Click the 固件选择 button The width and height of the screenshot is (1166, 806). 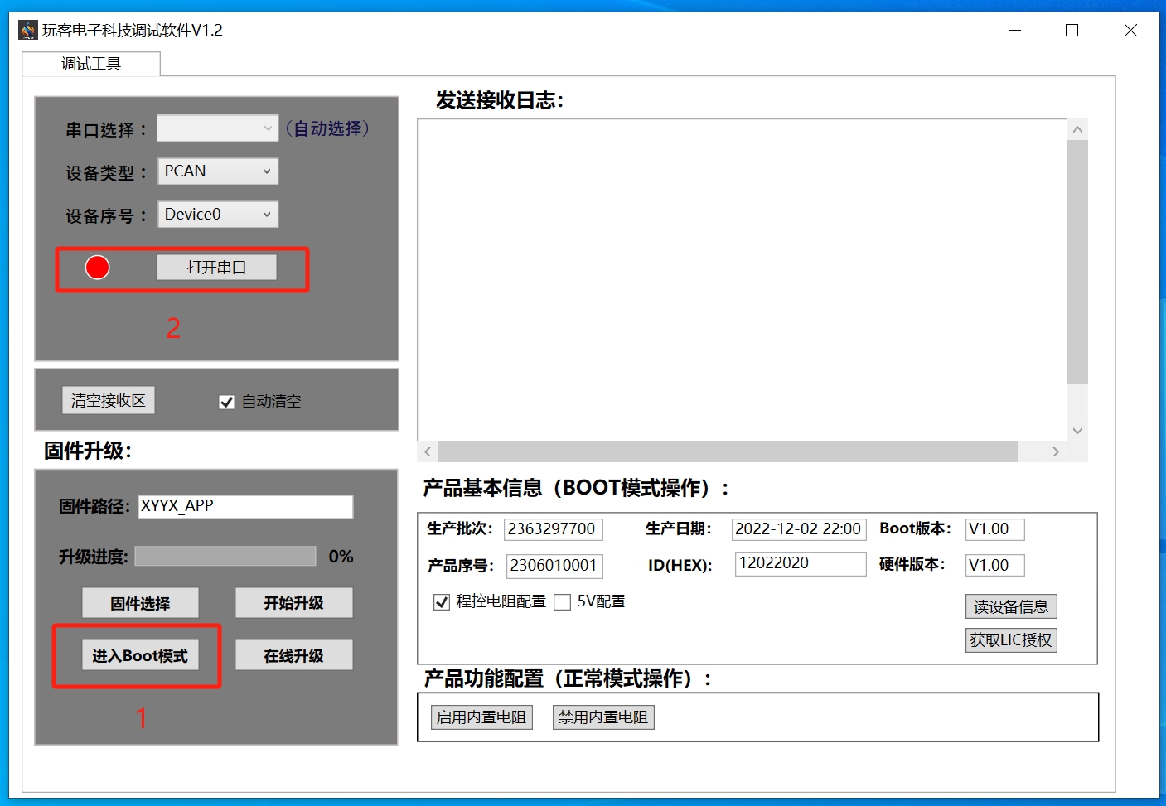click(140, 603)
